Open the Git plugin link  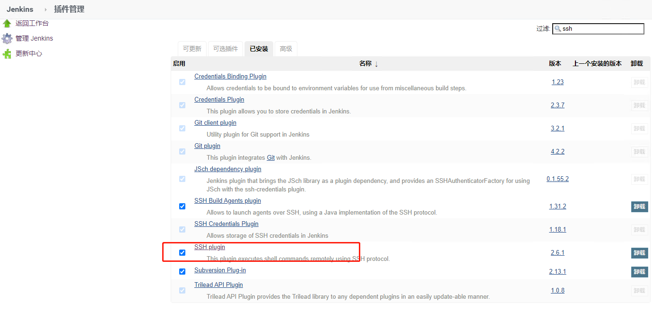(x=207, y=146)
